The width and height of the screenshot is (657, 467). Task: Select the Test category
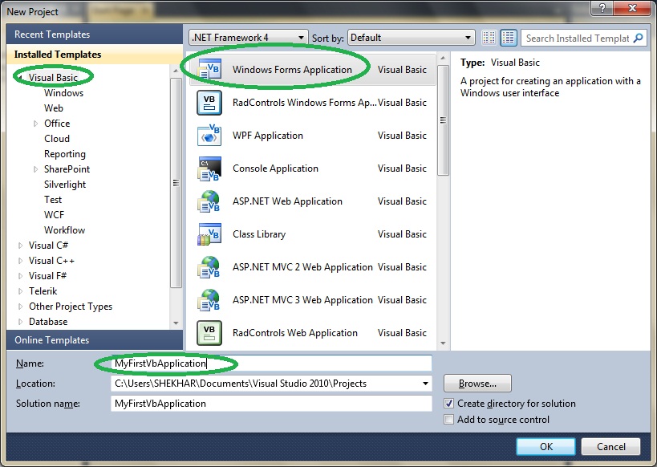pyautogui.click(x=53, y=200)
